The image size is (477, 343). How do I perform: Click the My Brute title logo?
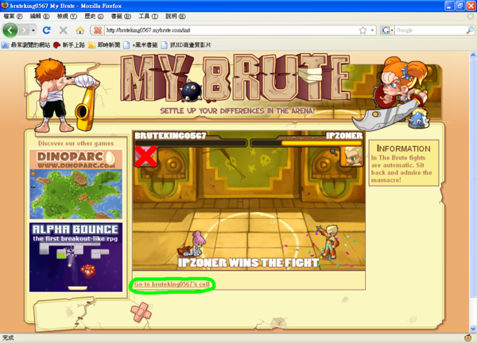point(236,79)
